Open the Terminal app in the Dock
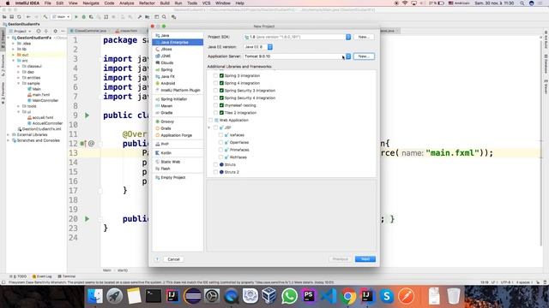The height and width of the screenshot is (308, 549). [154, 296]
